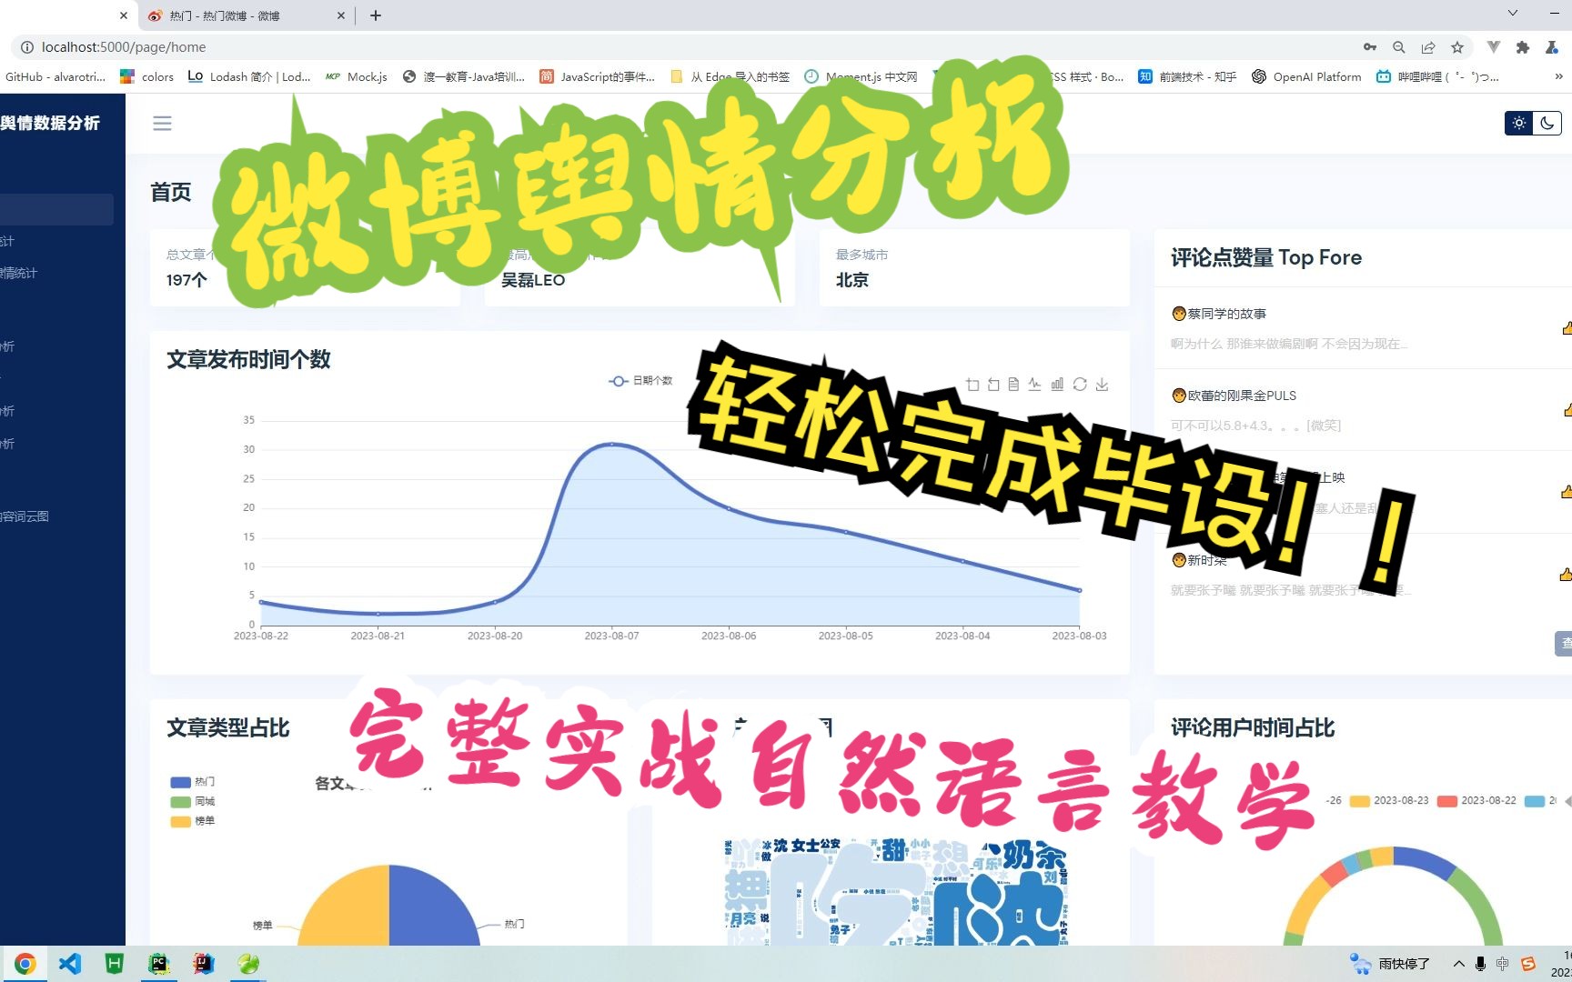This screenshot has width=1572, height=982.
Task: Switch chart to bar type icon
Action: click(x=1057, y=385)
